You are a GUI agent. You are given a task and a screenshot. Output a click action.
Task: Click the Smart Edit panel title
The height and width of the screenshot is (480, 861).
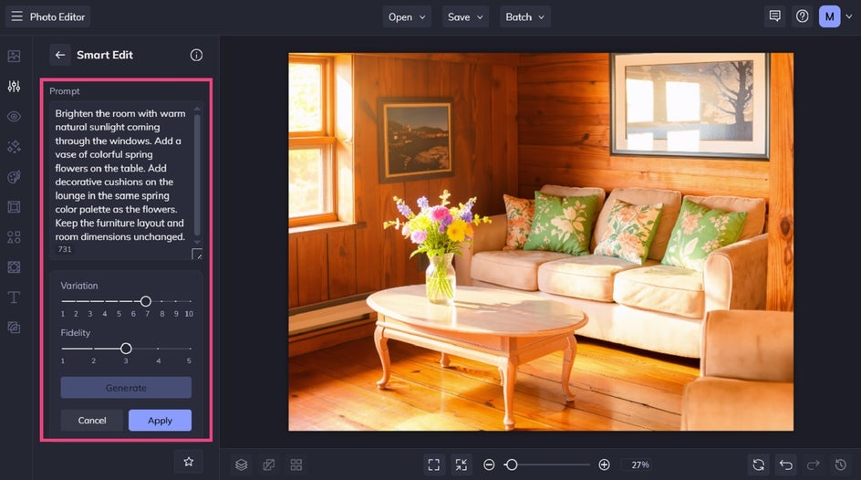click(x=105, y=55)
